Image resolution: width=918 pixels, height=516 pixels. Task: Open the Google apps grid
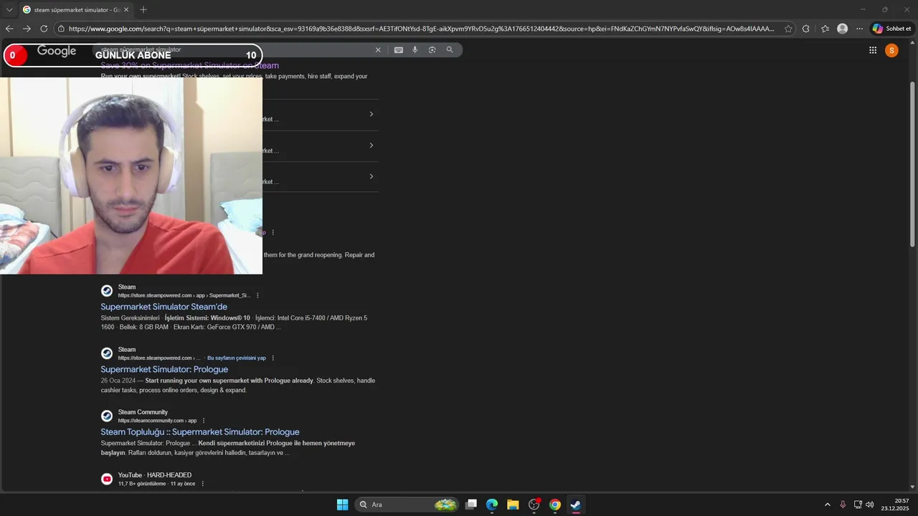(x=873, y=50)
